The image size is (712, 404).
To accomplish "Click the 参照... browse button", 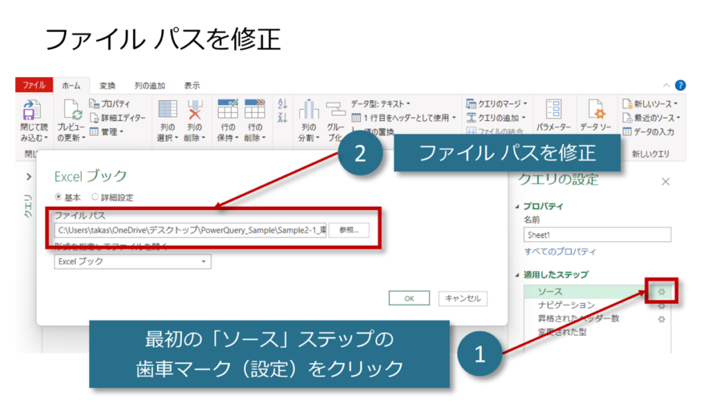I will click(349, 230).
